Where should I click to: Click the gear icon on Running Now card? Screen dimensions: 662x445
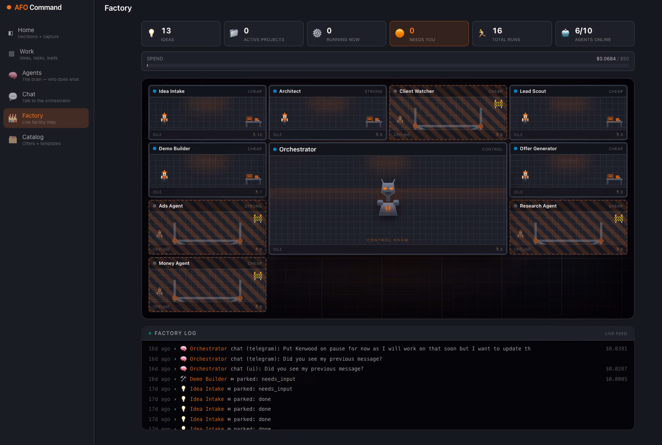click(317, 33)
